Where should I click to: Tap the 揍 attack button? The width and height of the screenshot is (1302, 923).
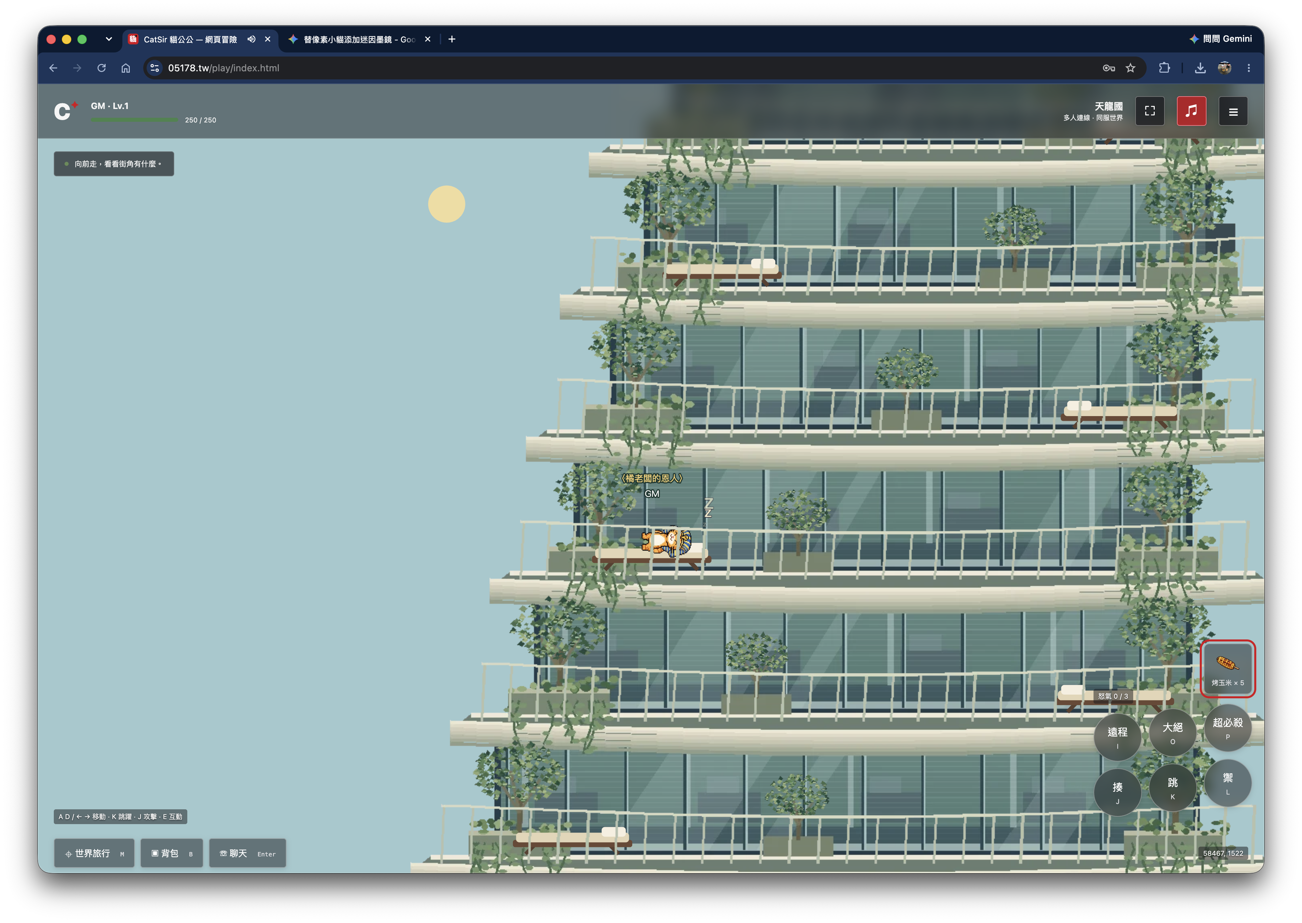pos(1117,792)
